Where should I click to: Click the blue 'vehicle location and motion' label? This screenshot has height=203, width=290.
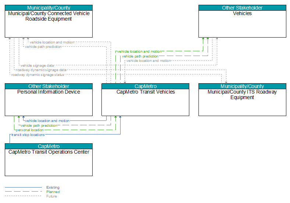[x=47, y=121]
